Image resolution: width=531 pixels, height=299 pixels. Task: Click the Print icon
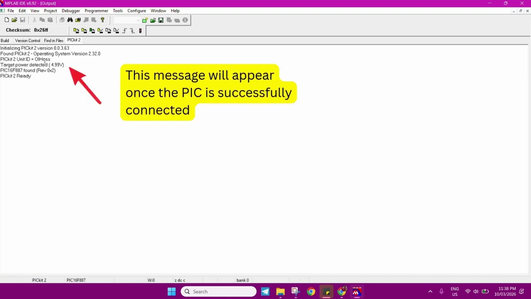tap(62, 20)
